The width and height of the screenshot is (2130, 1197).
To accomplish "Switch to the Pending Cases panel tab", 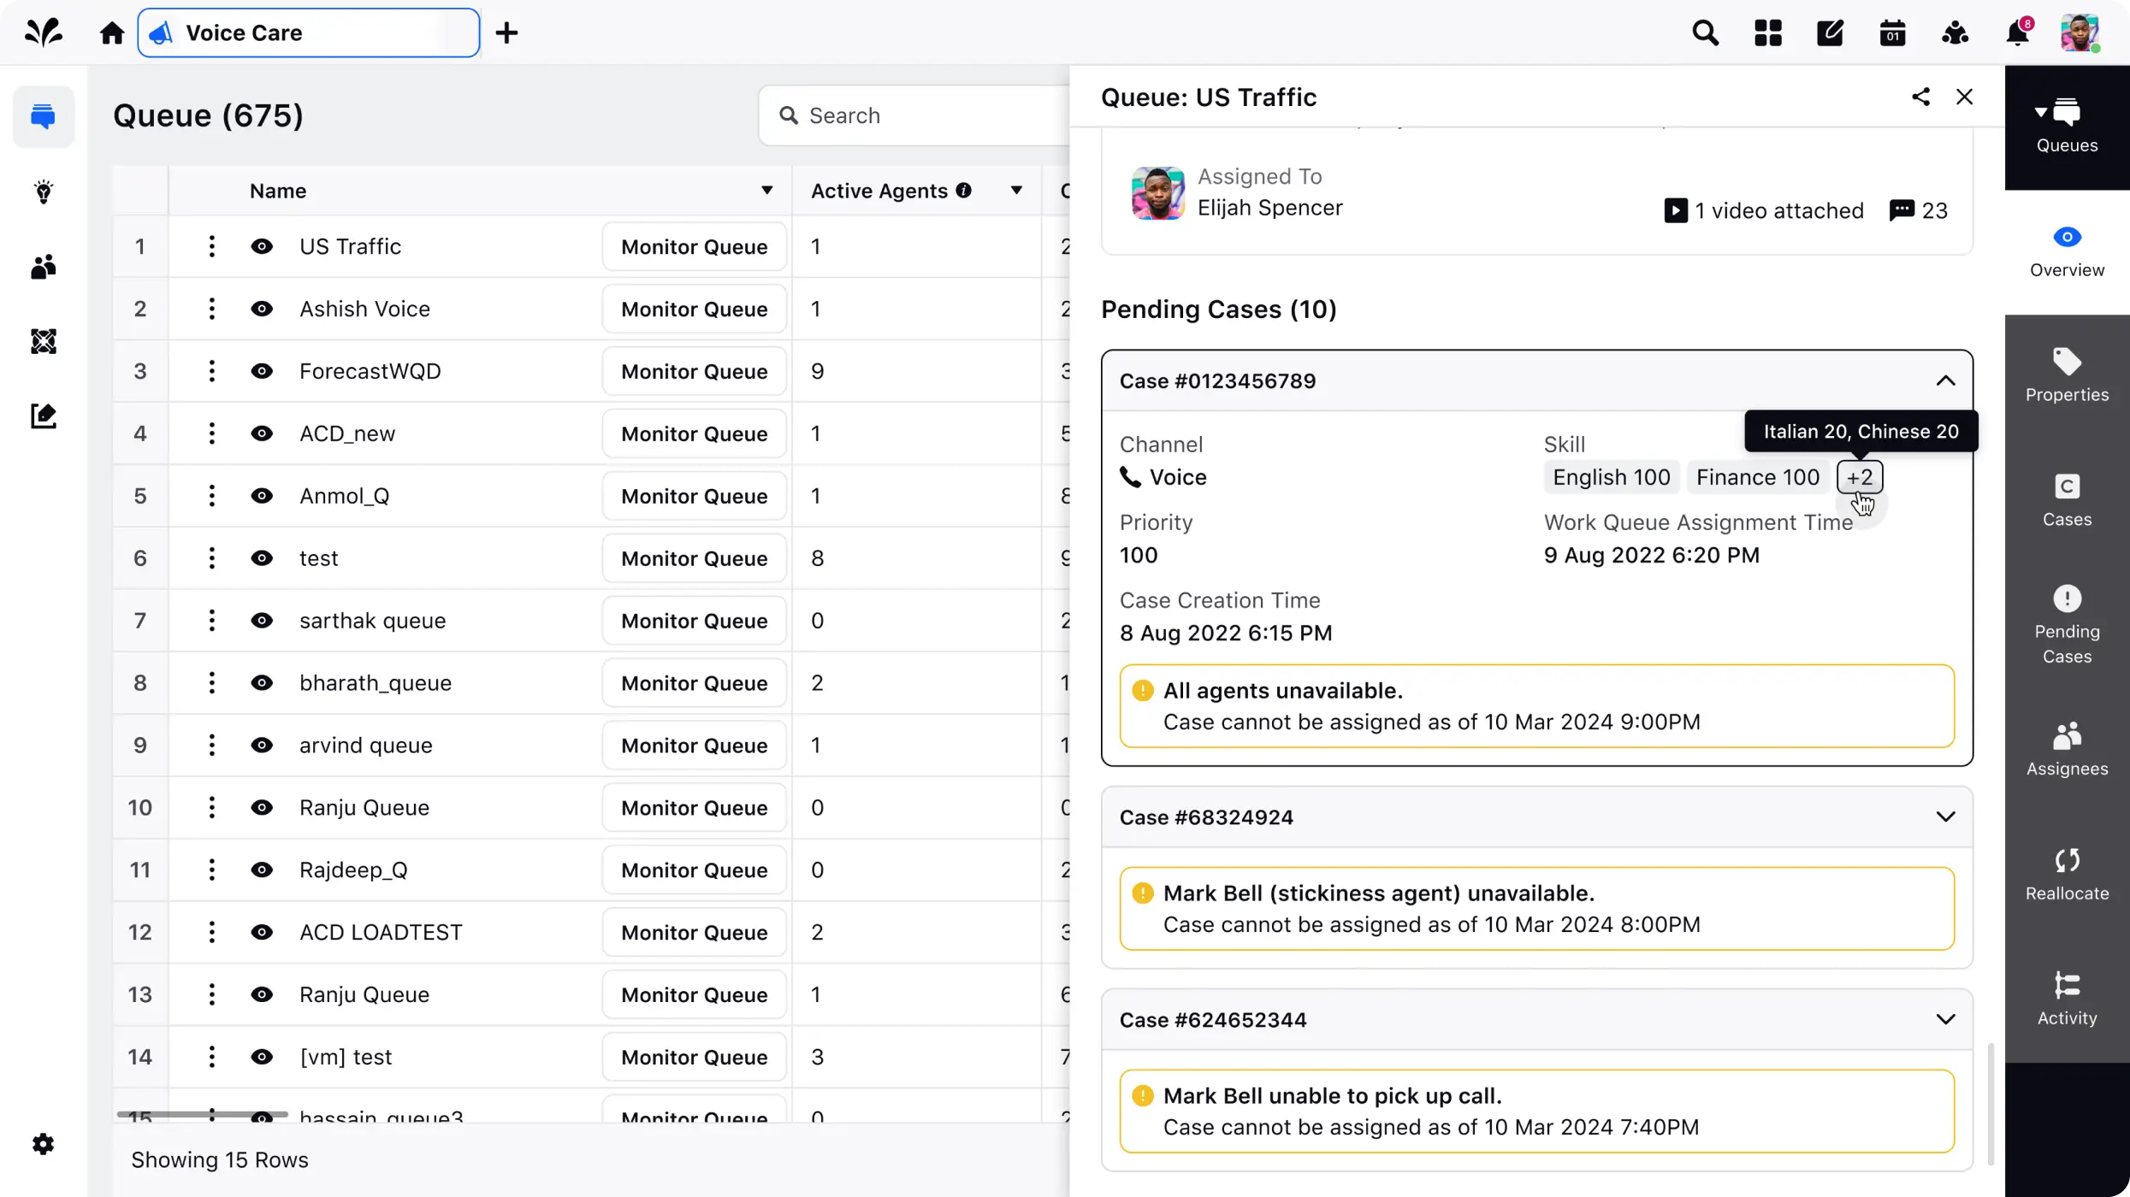I will click(2067, 625).
